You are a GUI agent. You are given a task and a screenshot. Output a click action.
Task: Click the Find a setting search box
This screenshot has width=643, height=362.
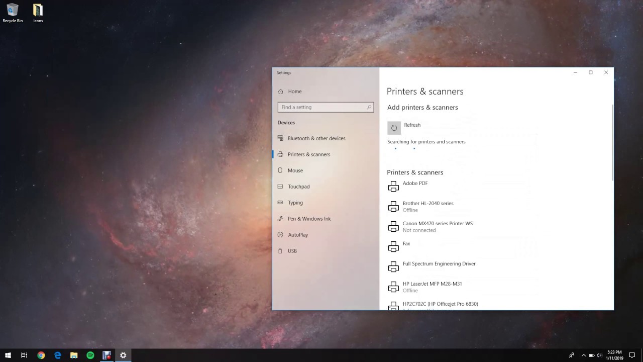tap(326, 107)
